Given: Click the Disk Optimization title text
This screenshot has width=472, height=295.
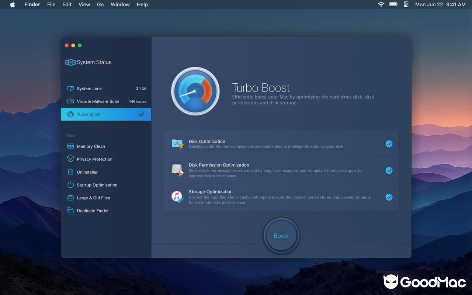Looking at the screenshot, I should click(207, 142).
